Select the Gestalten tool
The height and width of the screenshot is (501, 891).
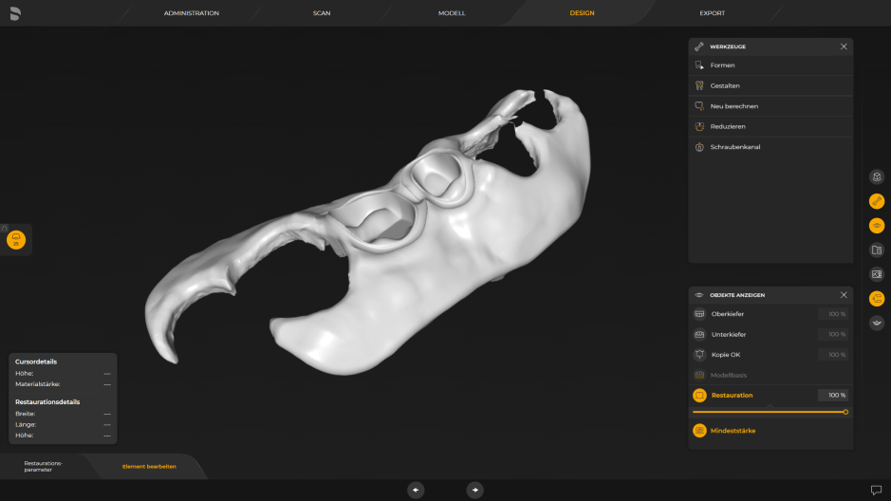(x=724, y=85)
